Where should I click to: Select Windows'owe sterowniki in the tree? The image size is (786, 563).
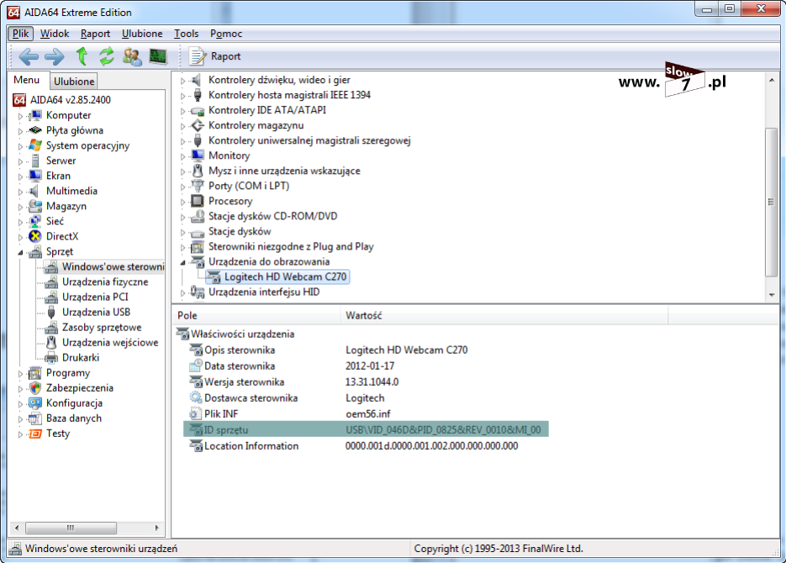click(113, 267)
